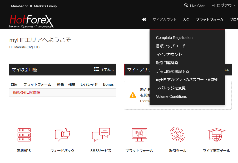Screen dimensions: 238x163
Task: Click the 新規取引口座開設 red link
Action: coord(26,92)
